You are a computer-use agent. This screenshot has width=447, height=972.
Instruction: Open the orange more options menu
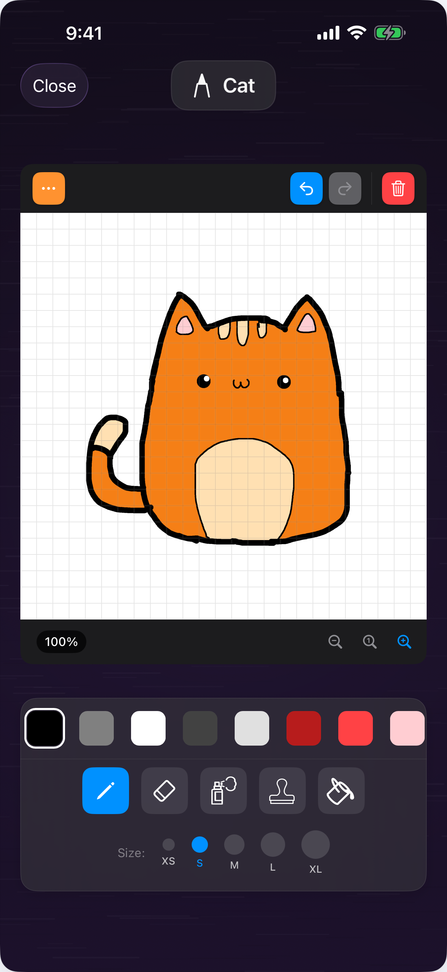point(49,188)
